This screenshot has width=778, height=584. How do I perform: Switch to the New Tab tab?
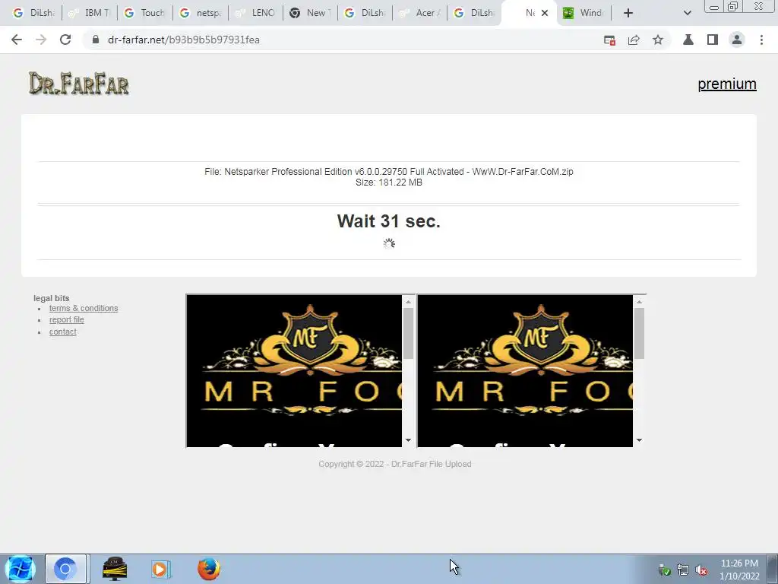tap(310, 13)
